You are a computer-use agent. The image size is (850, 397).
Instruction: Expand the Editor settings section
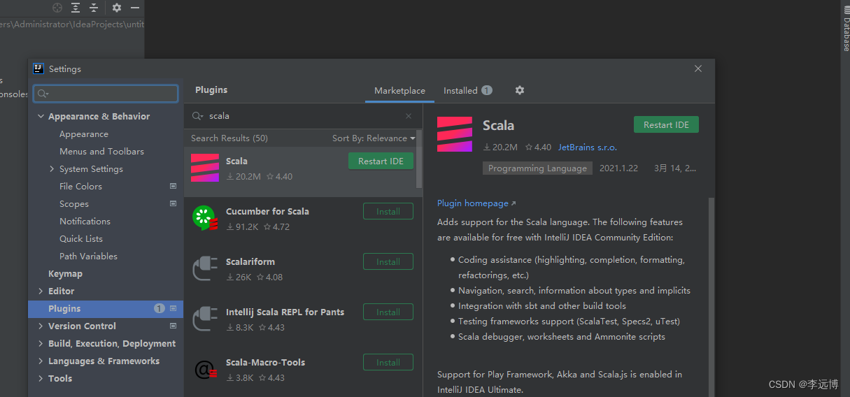[41, 291]
